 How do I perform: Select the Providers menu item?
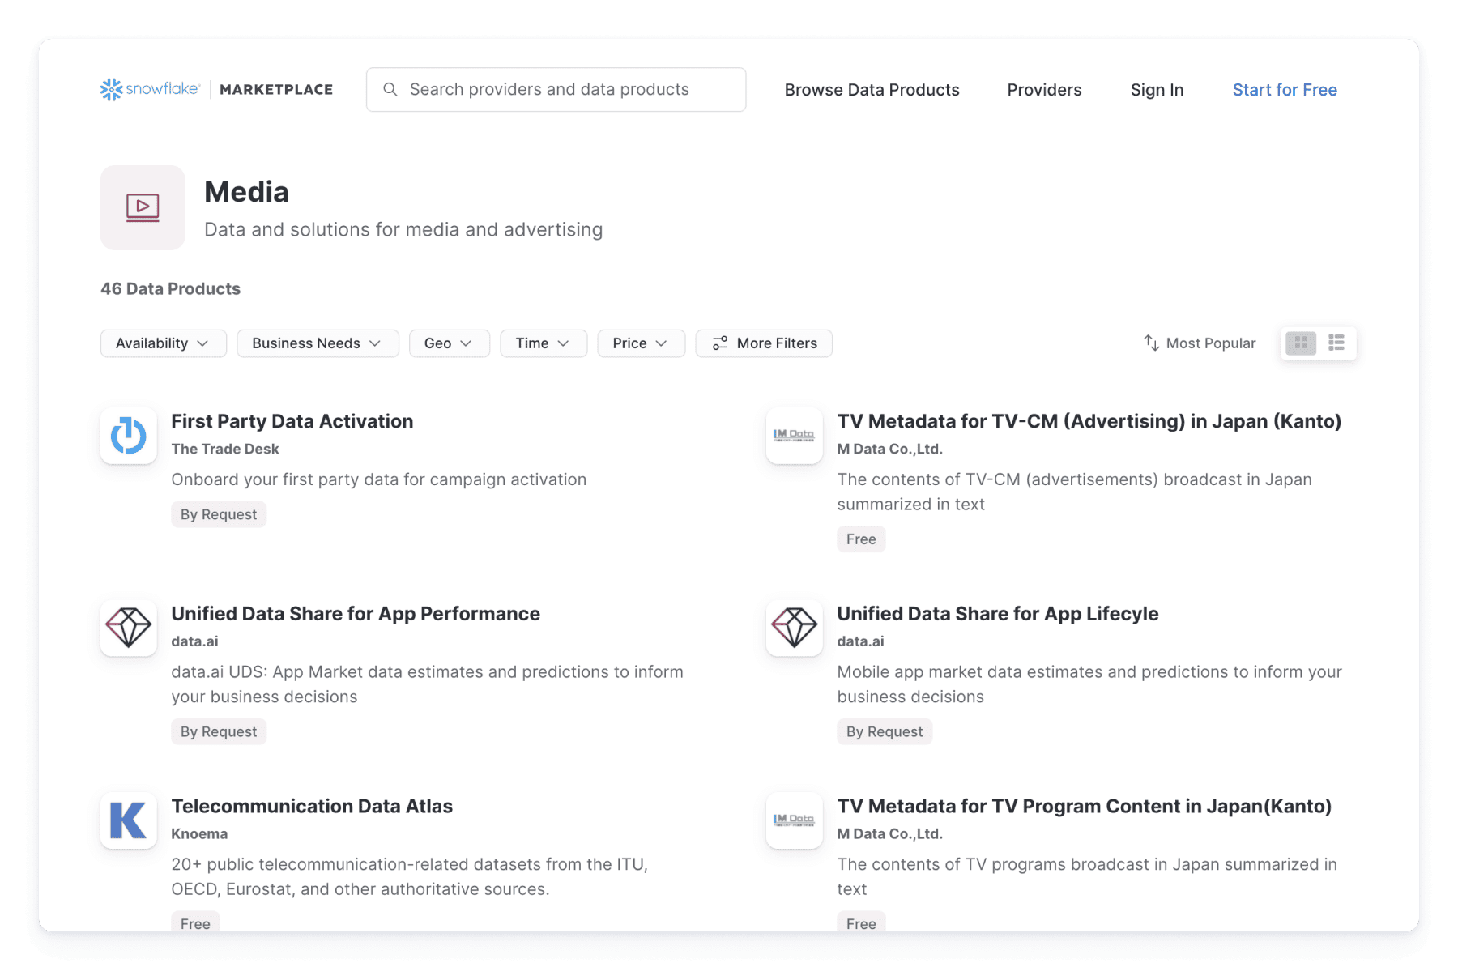[x=1044, y=89]
